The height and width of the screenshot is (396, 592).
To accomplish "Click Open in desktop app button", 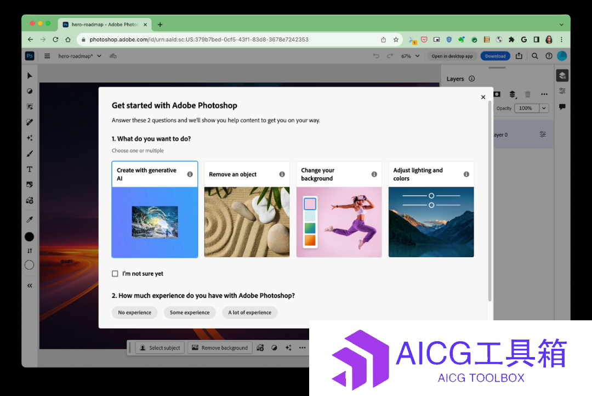I will tap(452, 56).
